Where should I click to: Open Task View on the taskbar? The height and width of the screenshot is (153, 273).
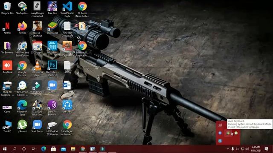pos(33,149)
